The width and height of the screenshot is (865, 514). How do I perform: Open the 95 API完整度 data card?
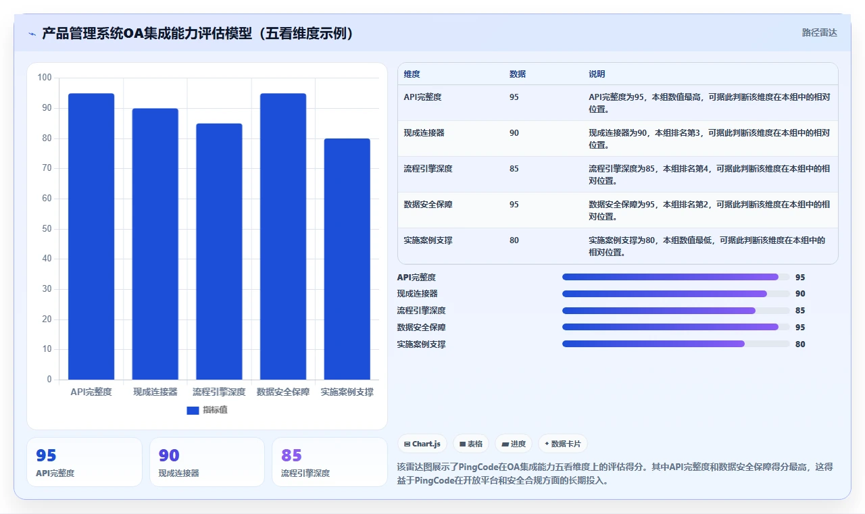coord(84,462)
